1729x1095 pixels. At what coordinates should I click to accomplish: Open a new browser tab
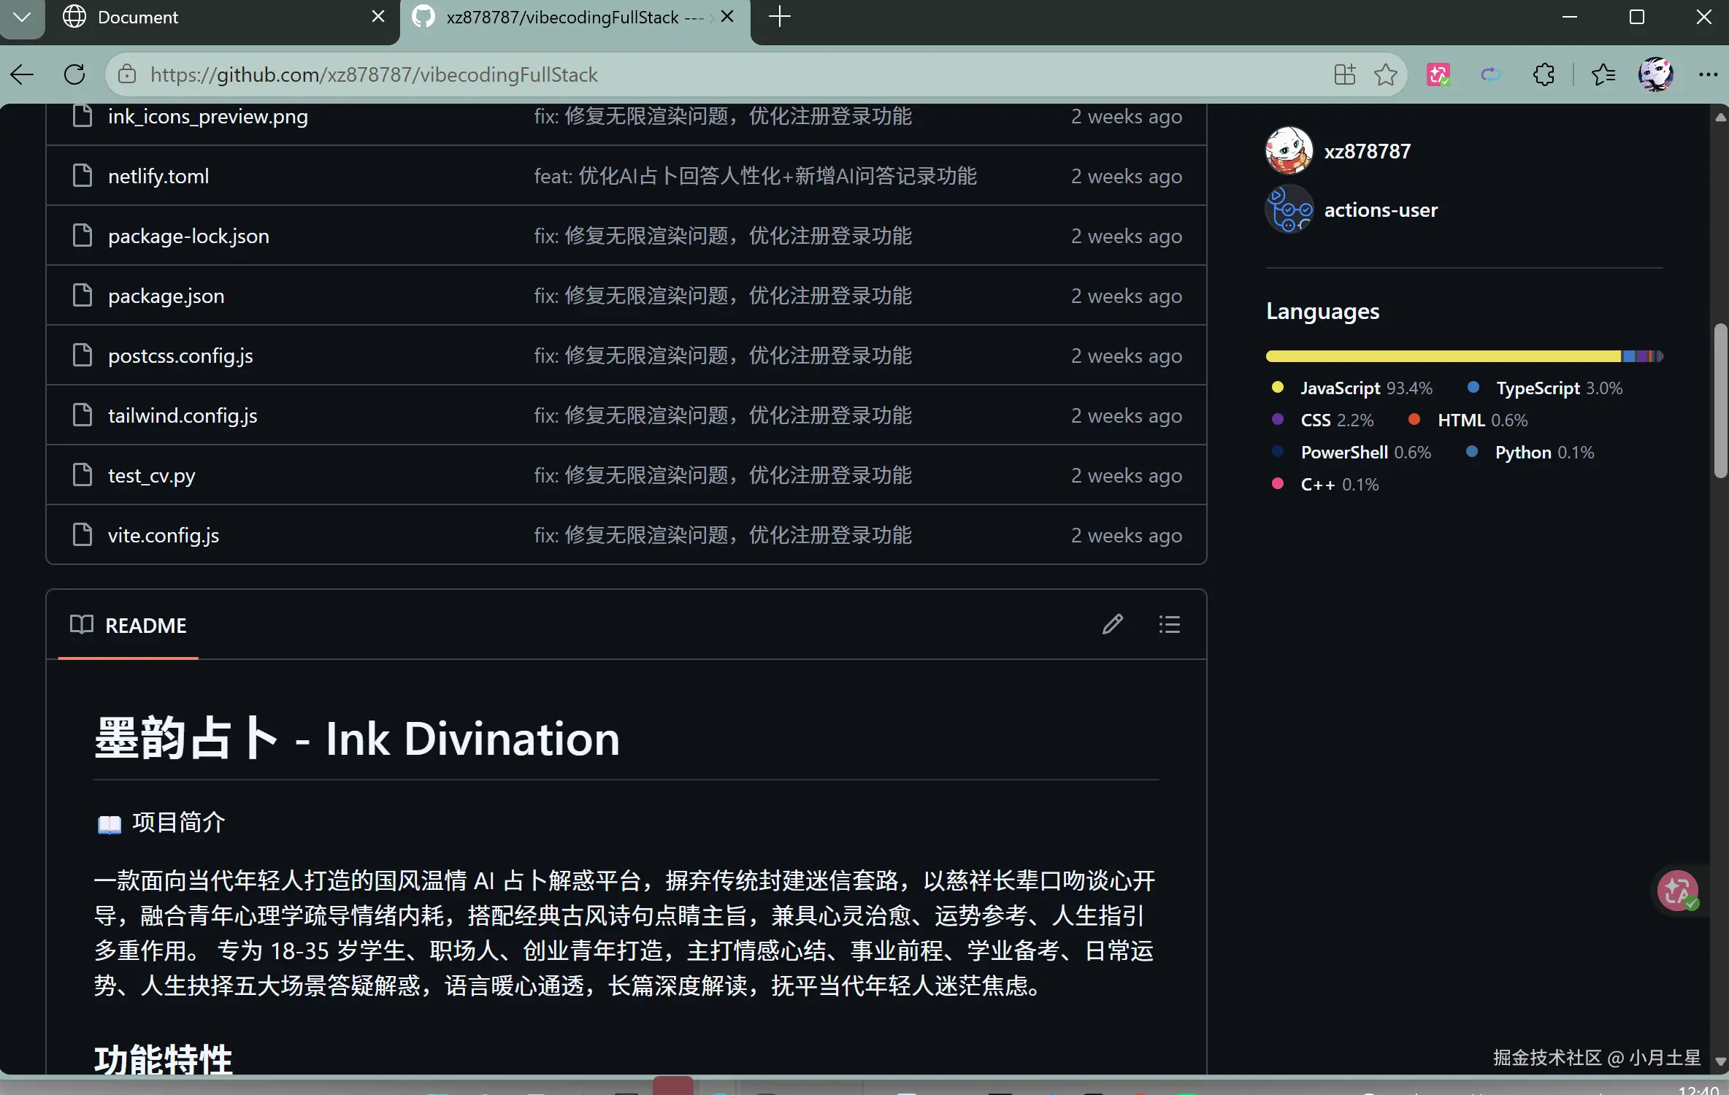(780, 16)
